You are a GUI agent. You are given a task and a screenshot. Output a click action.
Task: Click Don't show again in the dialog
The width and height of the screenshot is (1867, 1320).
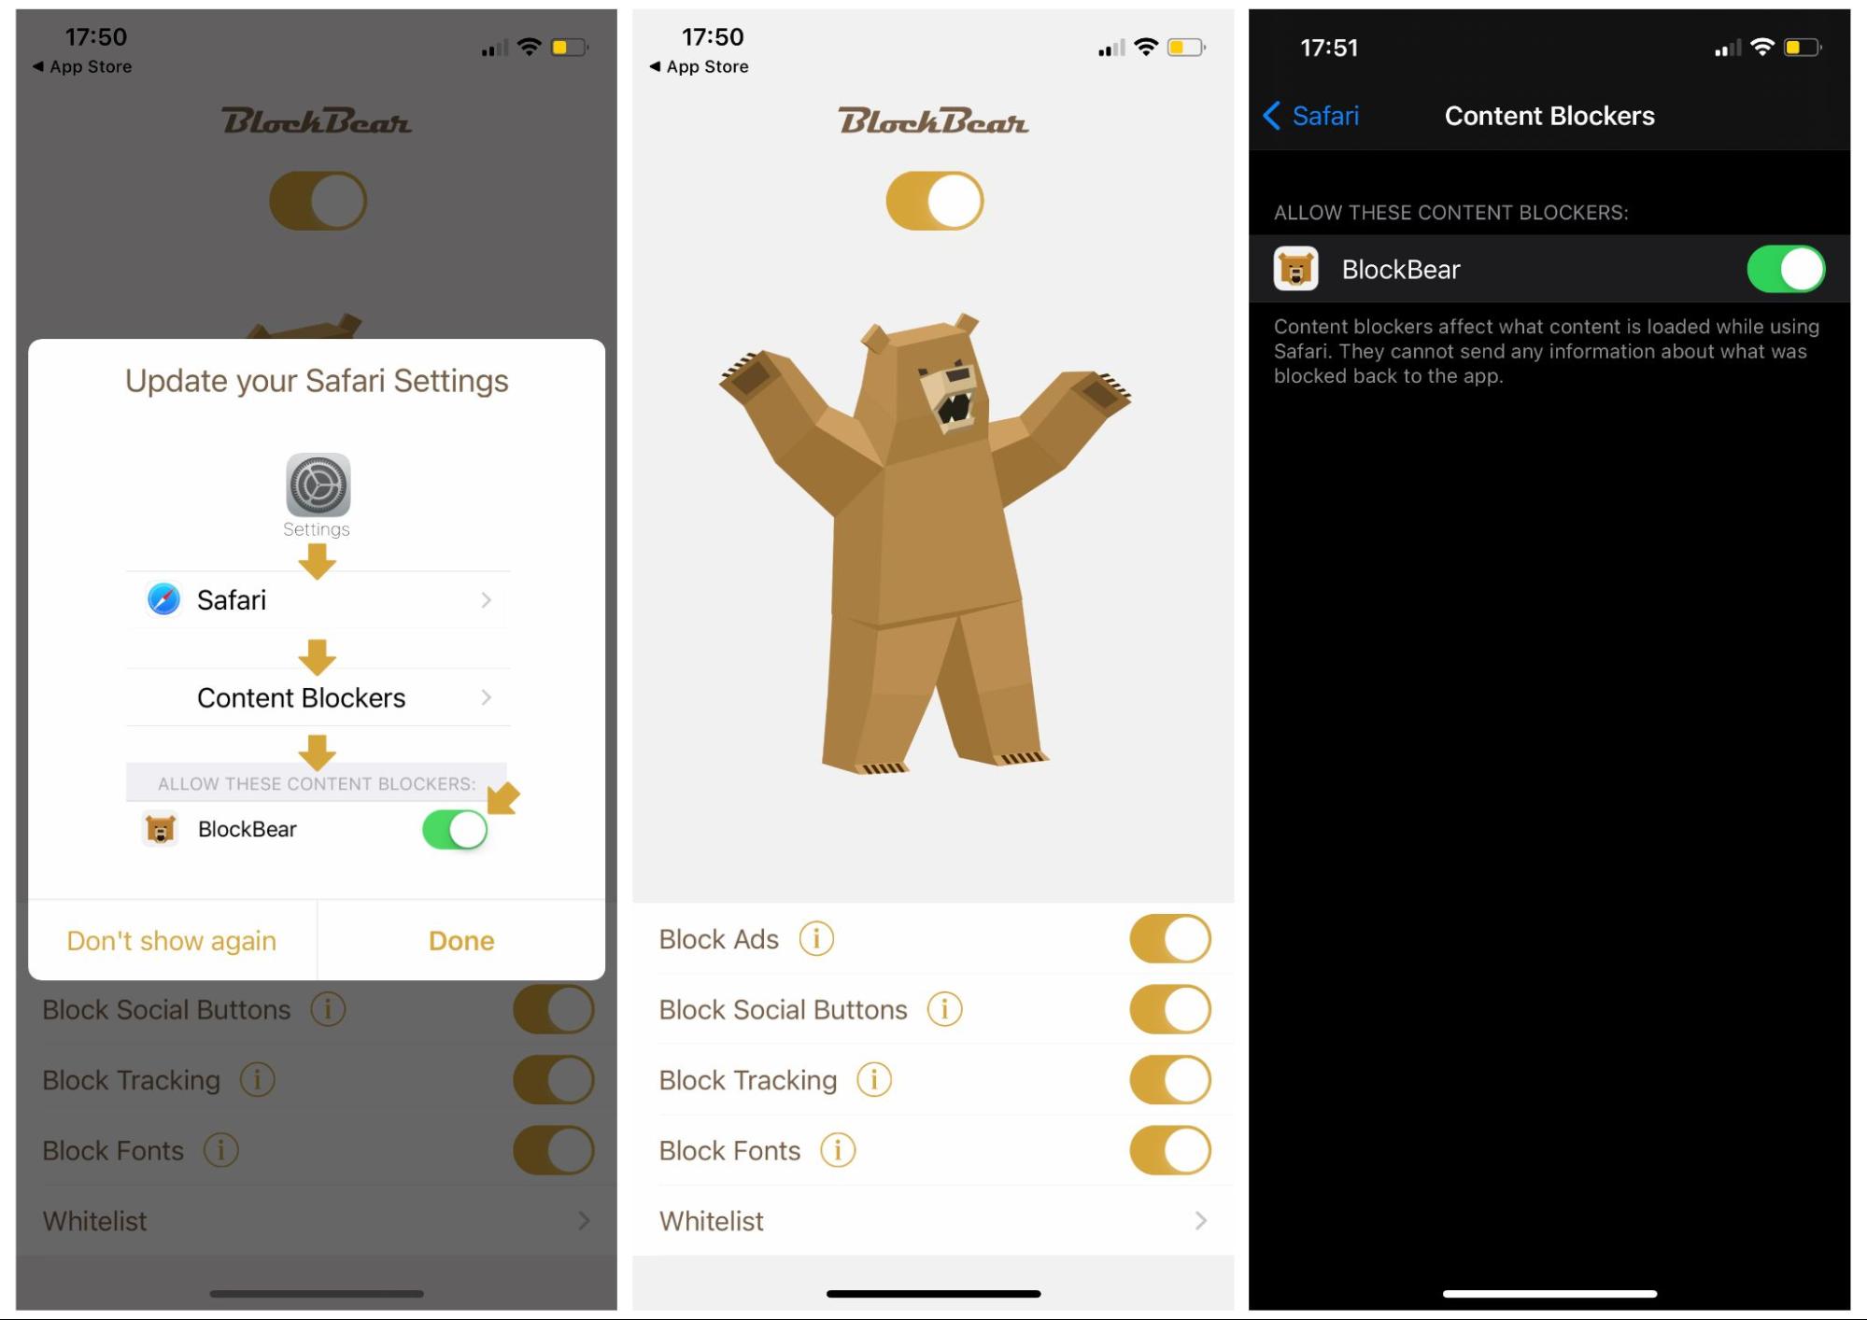click(x=172, y=938)
